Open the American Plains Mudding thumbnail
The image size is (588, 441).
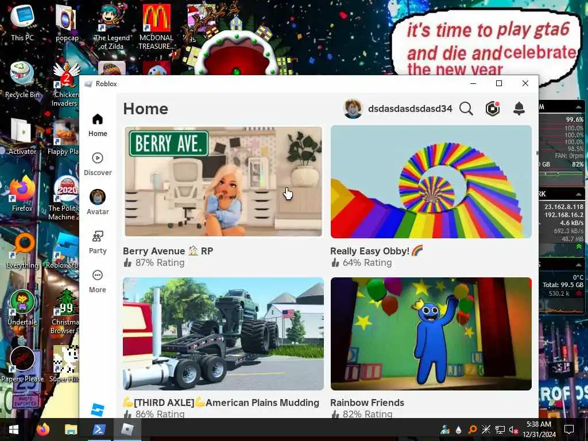click(x=223, y=334)
